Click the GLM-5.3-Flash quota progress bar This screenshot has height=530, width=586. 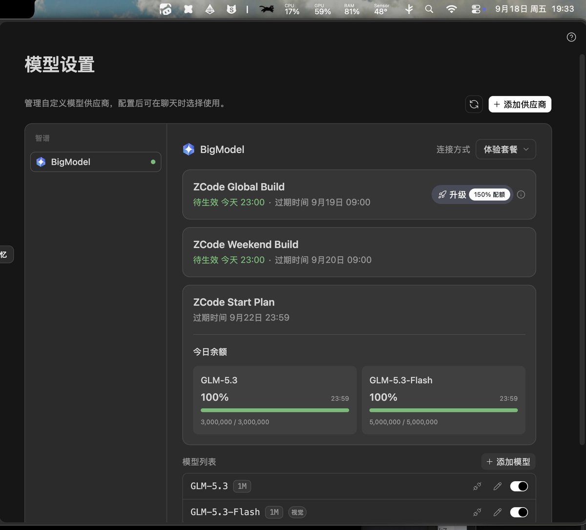[443, 410]
